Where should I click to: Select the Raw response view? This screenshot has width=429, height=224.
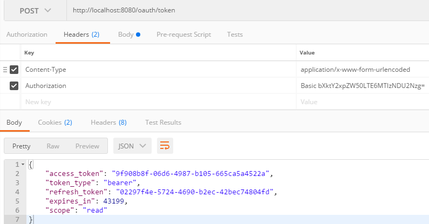tap(53, 146)
